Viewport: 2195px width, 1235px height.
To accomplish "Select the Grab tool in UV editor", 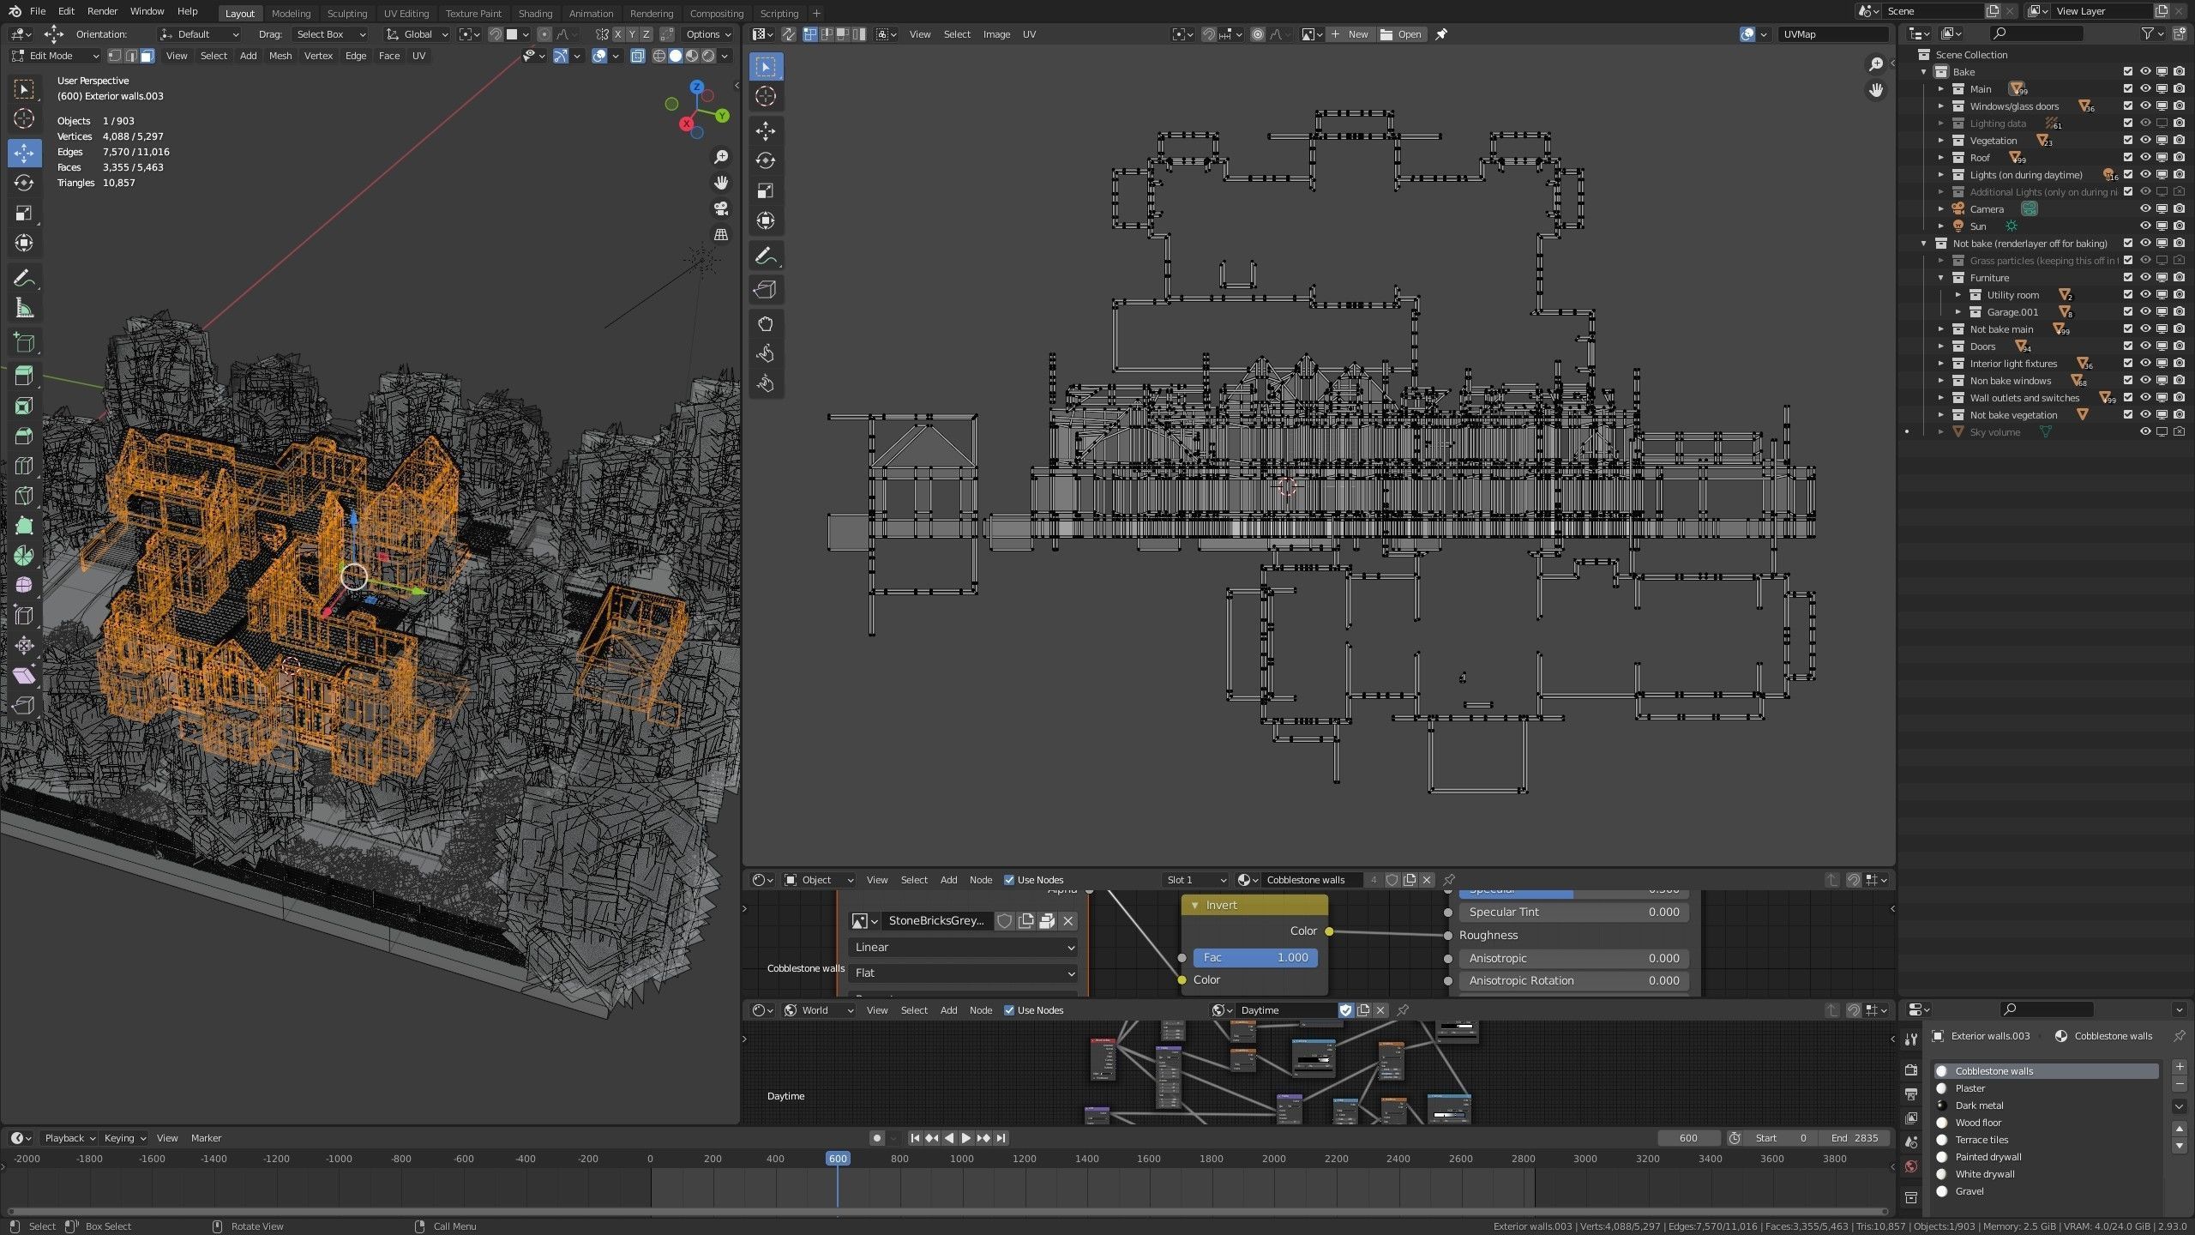I will [x=766, y=323].
